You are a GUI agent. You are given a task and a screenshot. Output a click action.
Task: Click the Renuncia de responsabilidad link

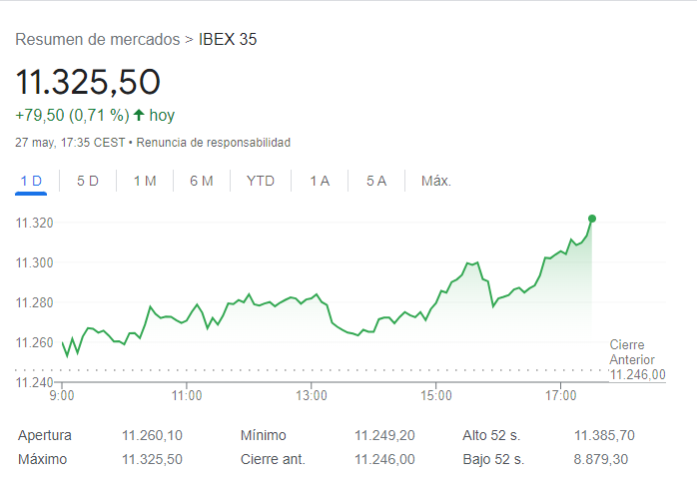click(214, 143)
